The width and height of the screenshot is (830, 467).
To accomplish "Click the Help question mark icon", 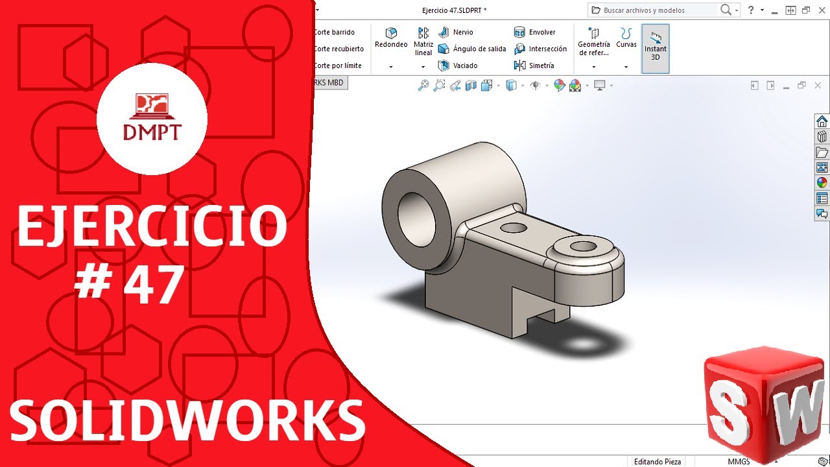I will point(752,10).
